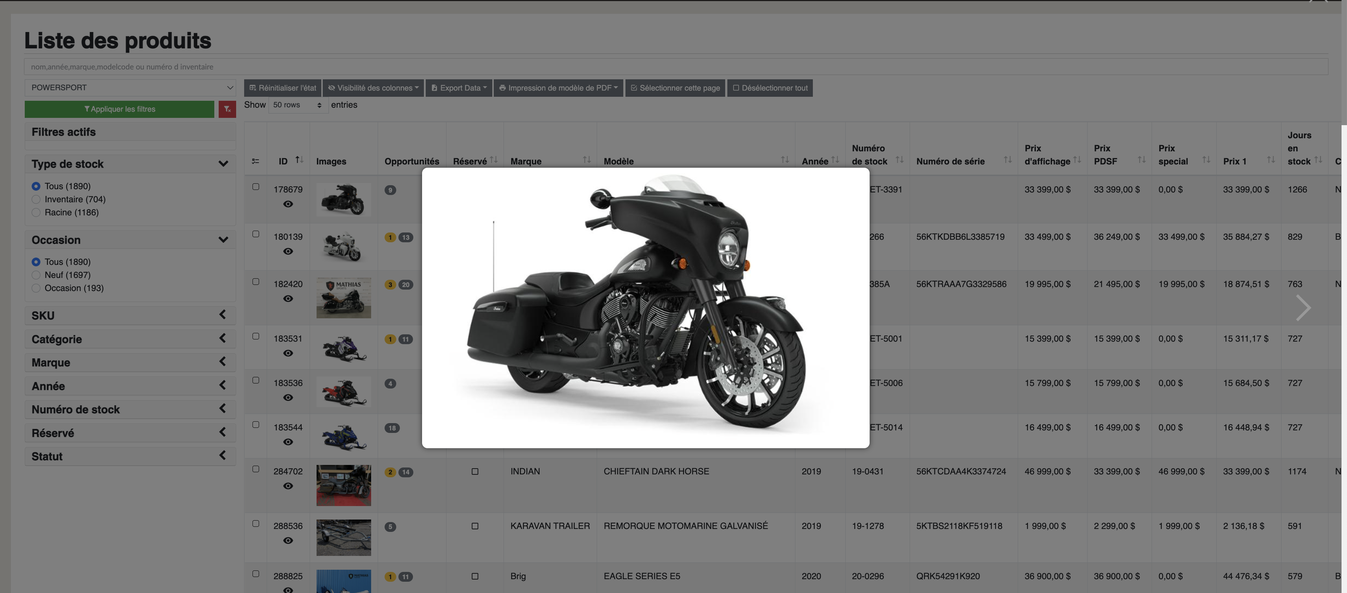Click the eye icon under ID 183544
Viewport: 1347px width, 593px height.
click(x=287, y=442)
